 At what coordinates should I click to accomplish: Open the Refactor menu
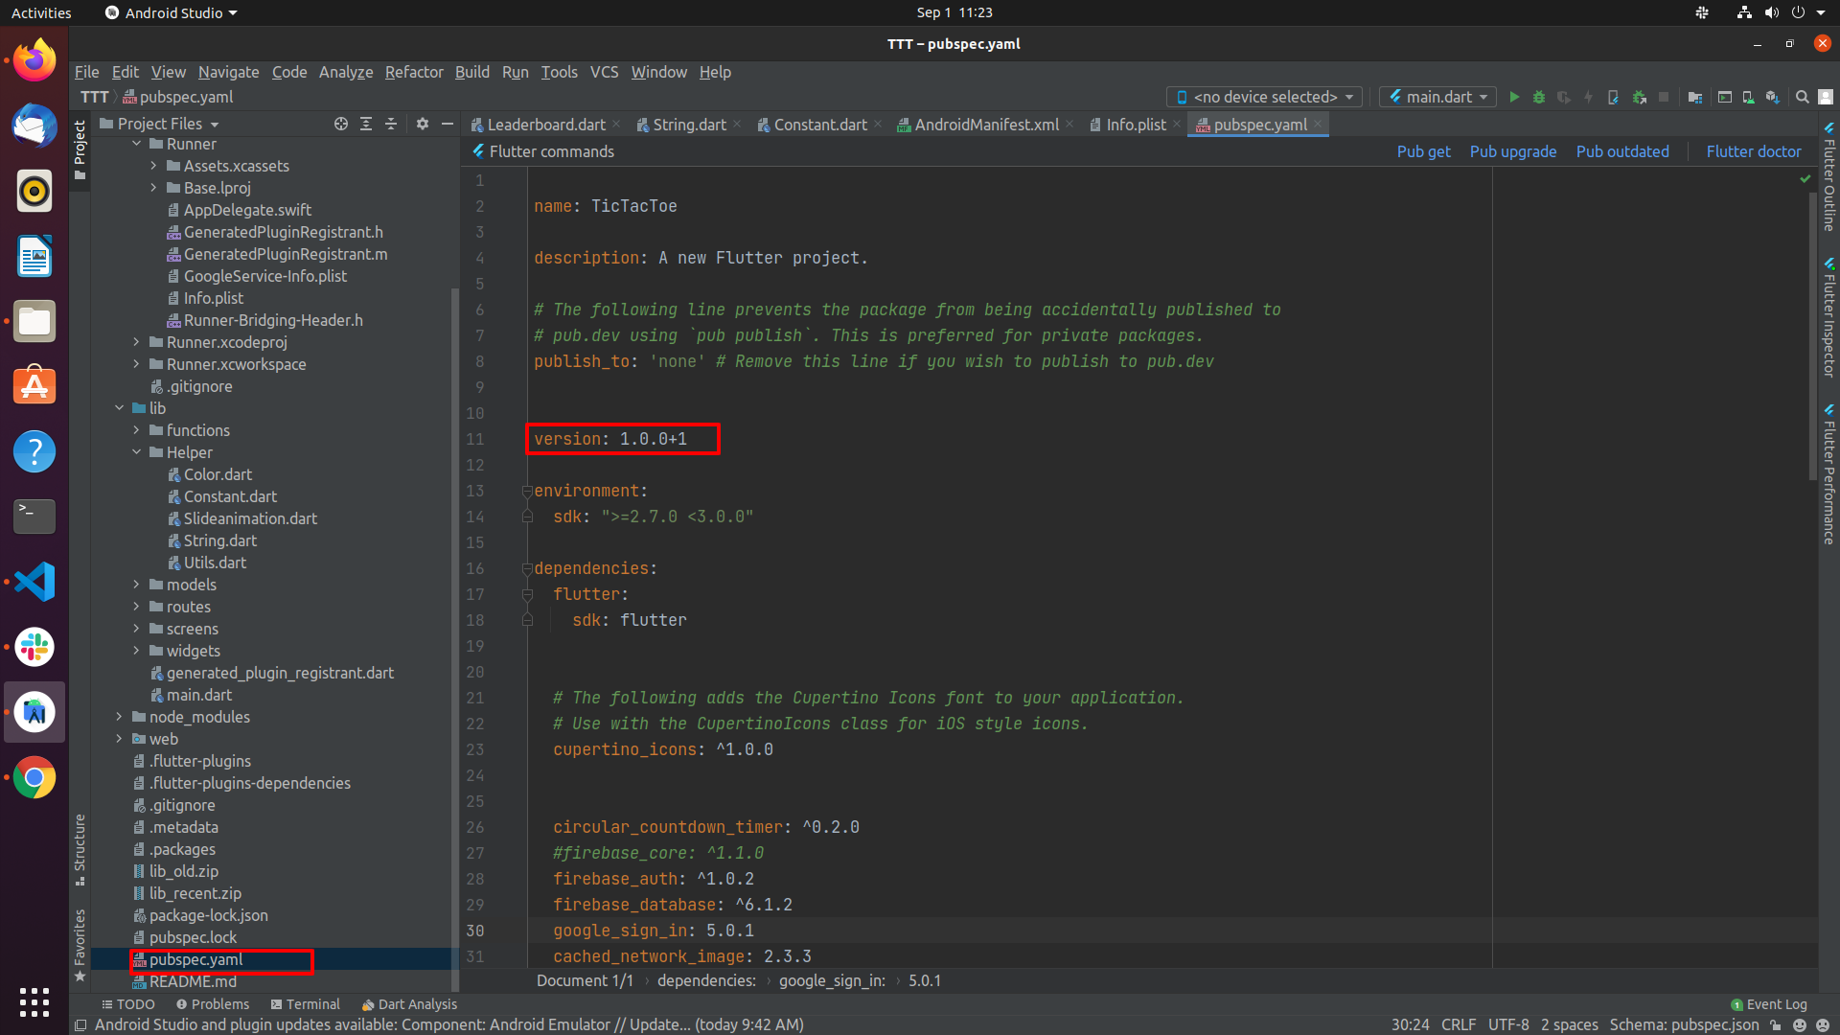(x=414, y=72)
